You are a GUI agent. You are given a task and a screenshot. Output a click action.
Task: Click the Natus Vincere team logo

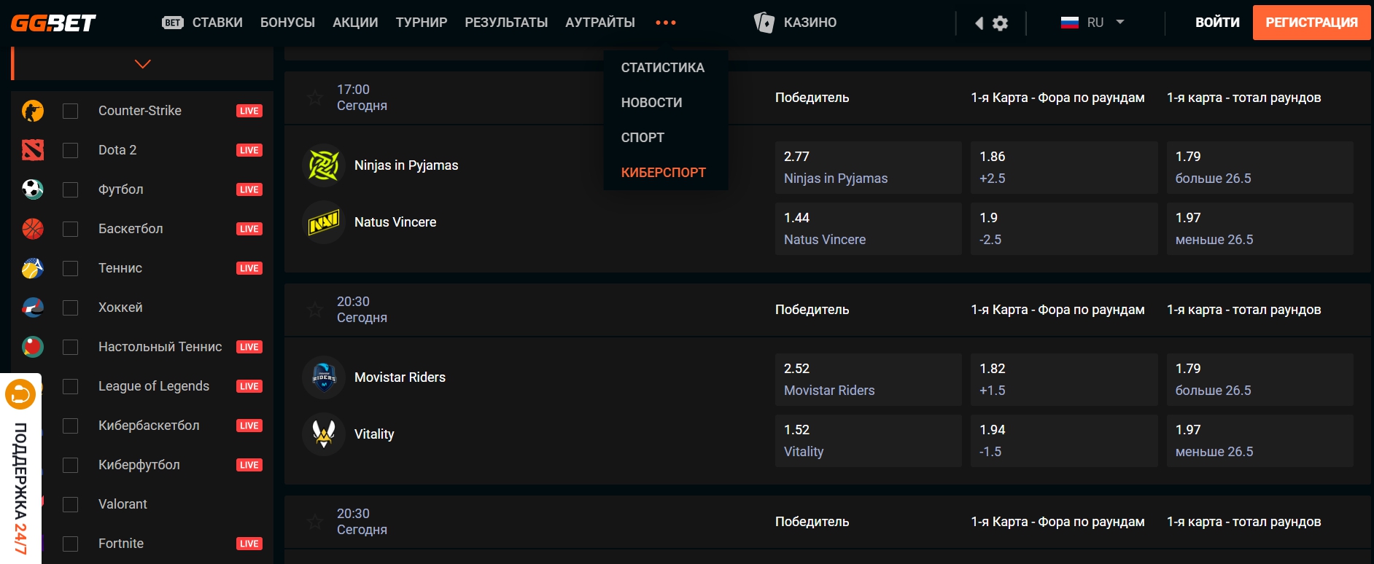point(324,222)
